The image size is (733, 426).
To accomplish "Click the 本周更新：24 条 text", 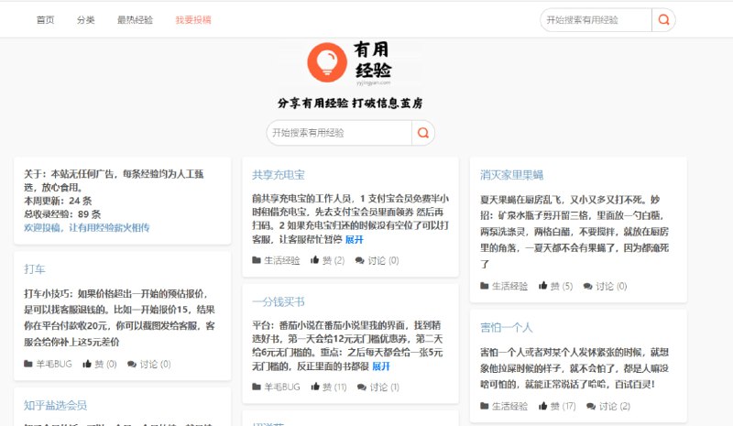I will click(x=58, y=201).
